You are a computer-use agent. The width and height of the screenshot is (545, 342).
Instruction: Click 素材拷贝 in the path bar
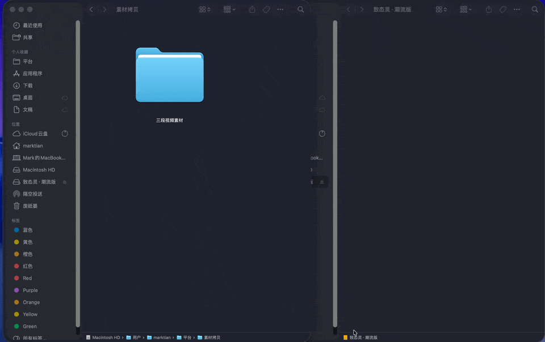(209, 337)
